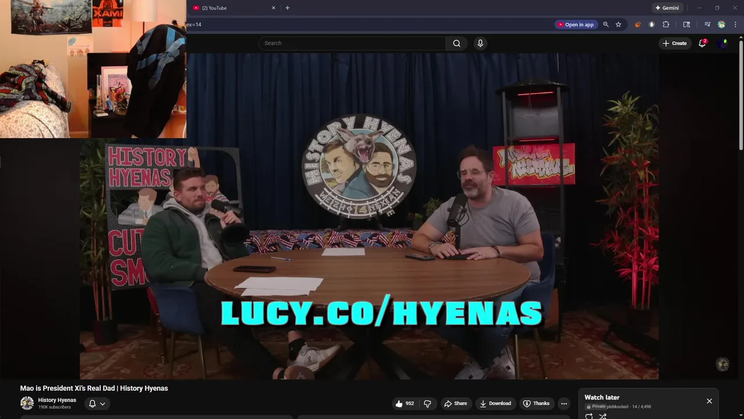This screenshot has height=419, width=744.
Task: Open the Chrome zoom magnifier icon
Action: [x=606, y=24]
